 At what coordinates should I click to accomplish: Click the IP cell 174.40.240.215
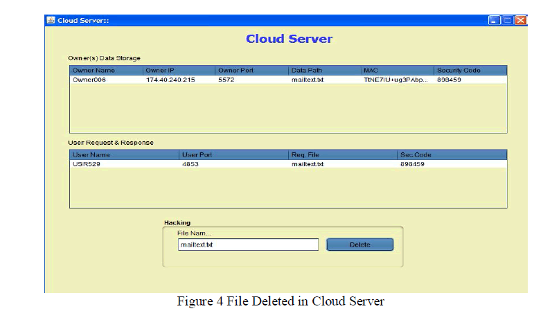(170, 80)
